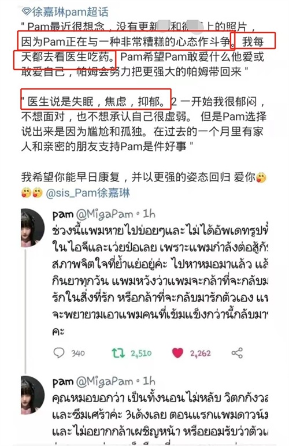The height and width of the screenshot is (446, 289).
Task: Click the 2,262 likes count
Action: tap(201, 354)
